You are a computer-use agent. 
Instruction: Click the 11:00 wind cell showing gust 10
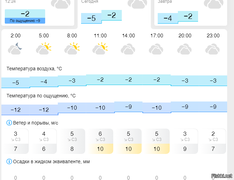point(100,141)
